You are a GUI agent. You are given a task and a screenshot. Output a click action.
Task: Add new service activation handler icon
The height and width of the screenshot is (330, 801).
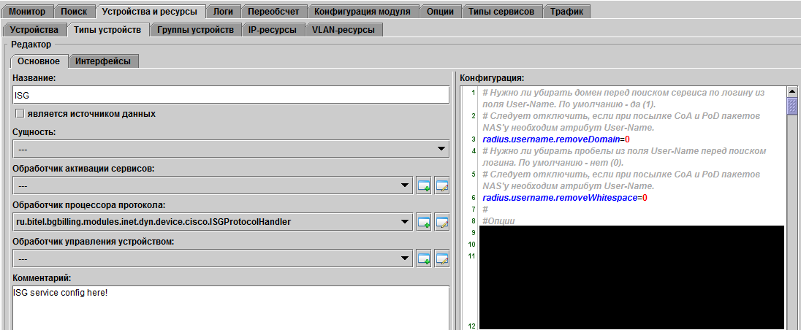pos(424,185)
